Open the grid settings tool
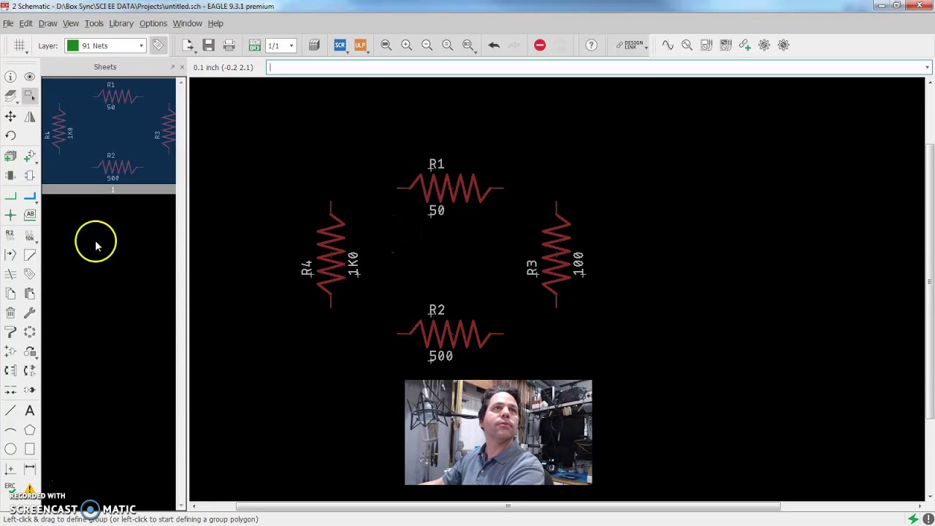Screen dimensions: 935x526 pos(20,45)
